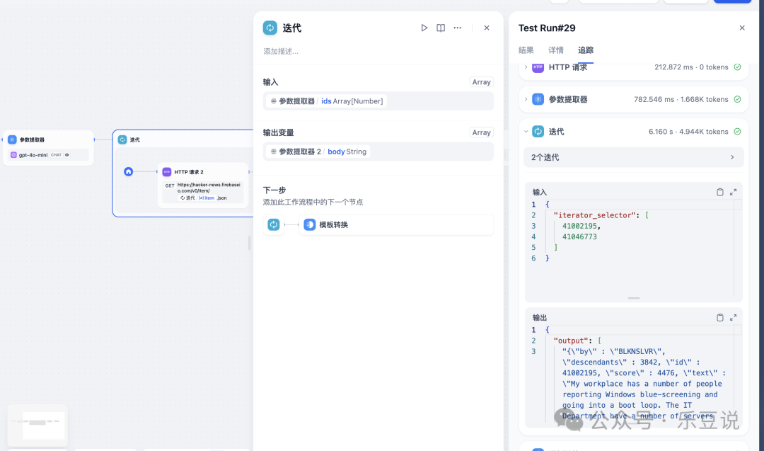Toggle the eye icon on 参数提取器 node
Image resolution: width=764 pixels, height=451 pixels.
(67, 155)
